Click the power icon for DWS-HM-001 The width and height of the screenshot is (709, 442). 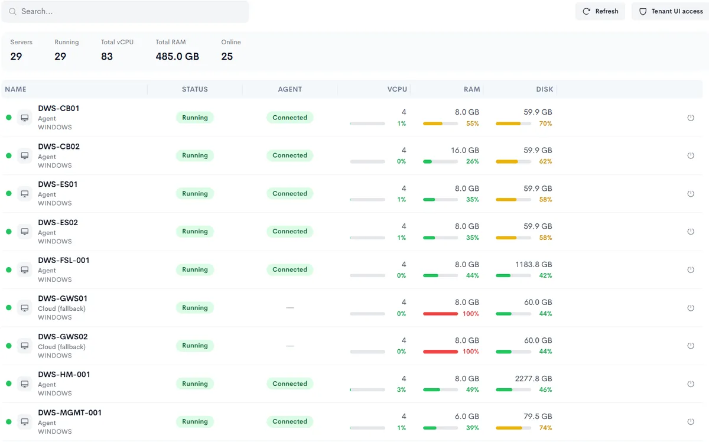tap(691, 383)
